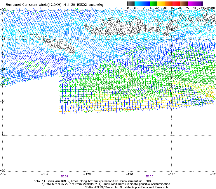Image resolution: width=216 pixels, height=189 pixels.
Task: Click the NOAA/NESDIS credit line
Action: (126, 187)
